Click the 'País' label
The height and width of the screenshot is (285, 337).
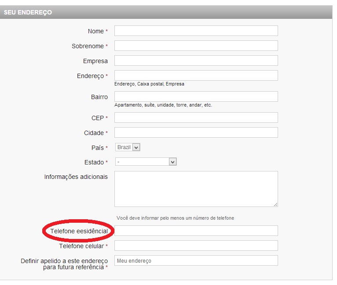tap(98, 148)
